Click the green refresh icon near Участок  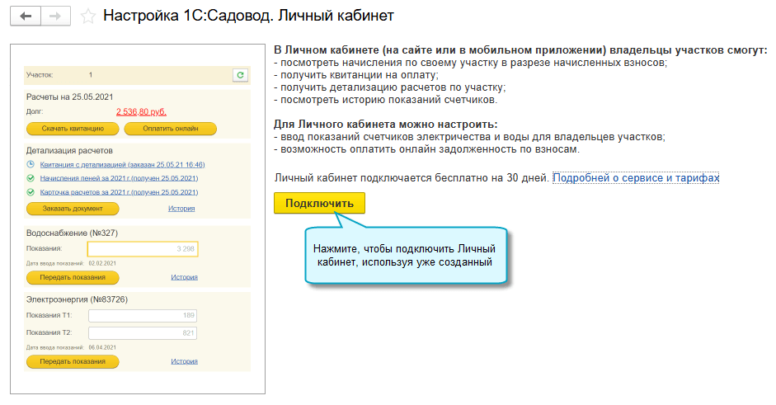point(240,75)
